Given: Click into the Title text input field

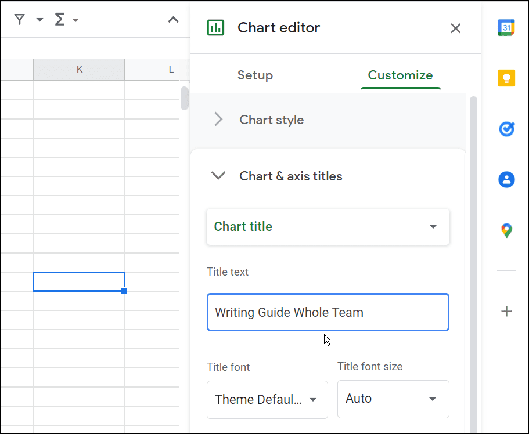Looking at the screenshot, I should pos(328,312).
